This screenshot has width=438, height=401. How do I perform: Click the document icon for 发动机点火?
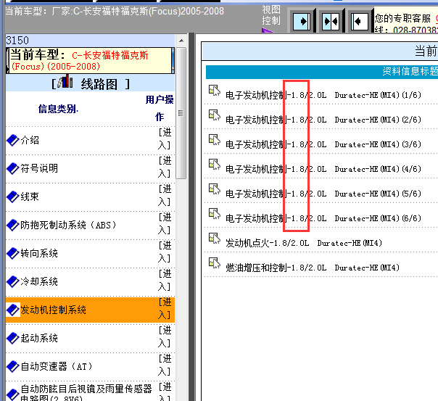point(215,238)
